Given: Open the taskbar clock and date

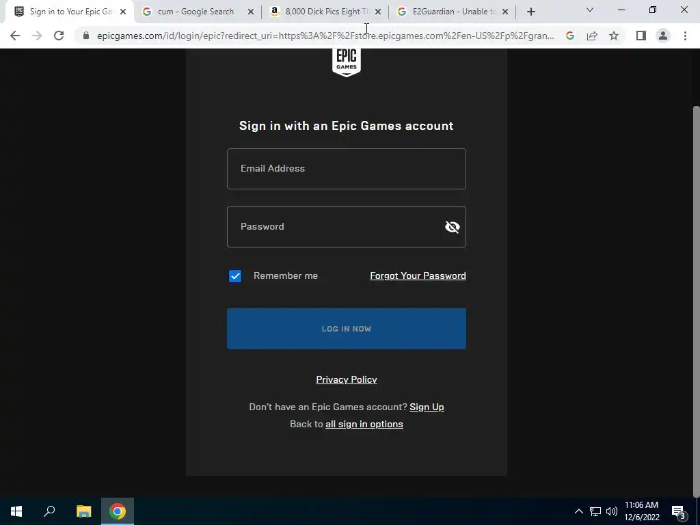Looking at the screenshot, I should [641, 511].
